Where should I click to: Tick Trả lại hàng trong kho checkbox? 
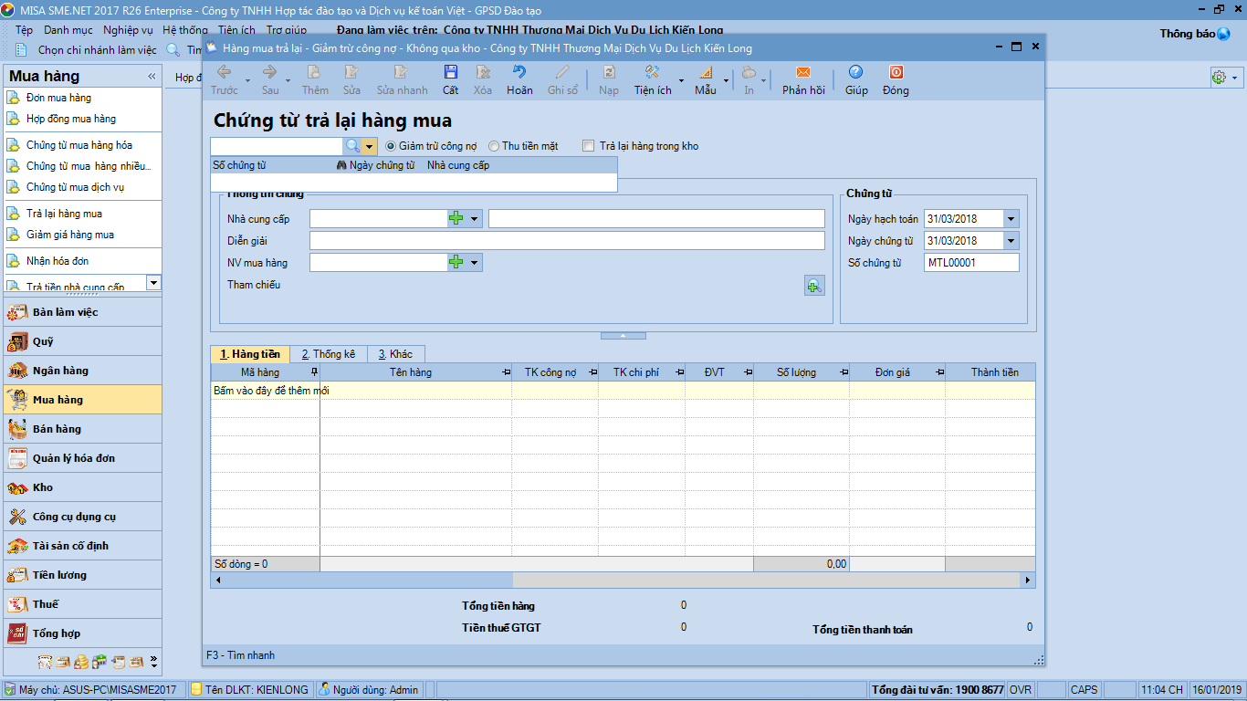588,146
